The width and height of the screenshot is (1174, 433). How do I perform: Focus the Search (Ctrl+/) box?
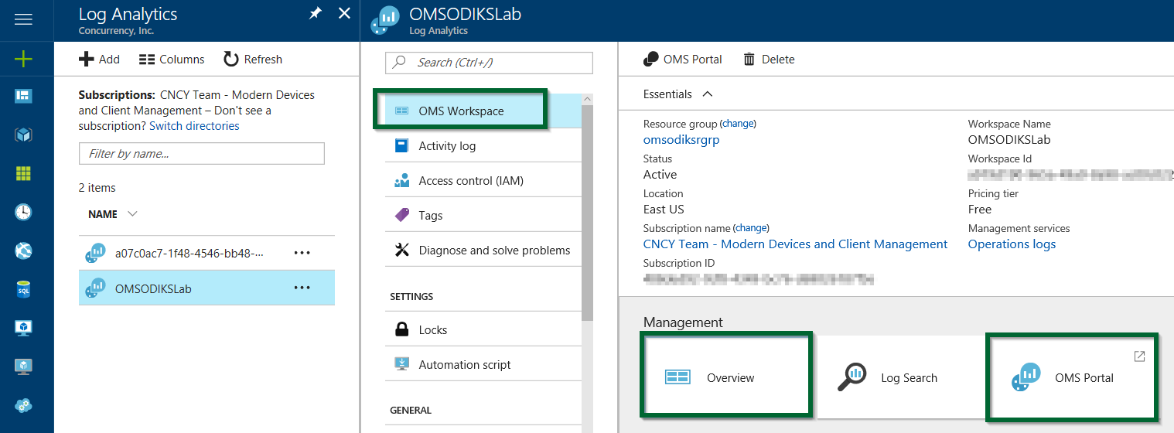[x=489, y=63]
